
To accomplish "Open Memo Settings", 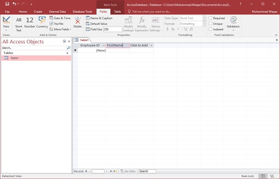I will (155, 24).
